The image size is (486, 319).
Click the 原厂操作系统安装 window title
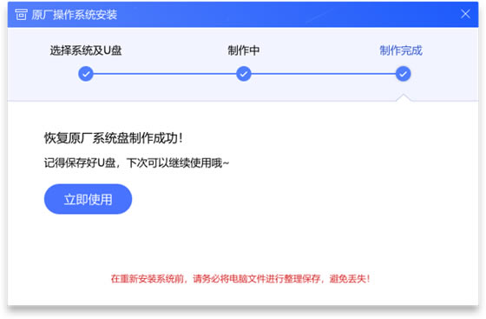[75, 15]
